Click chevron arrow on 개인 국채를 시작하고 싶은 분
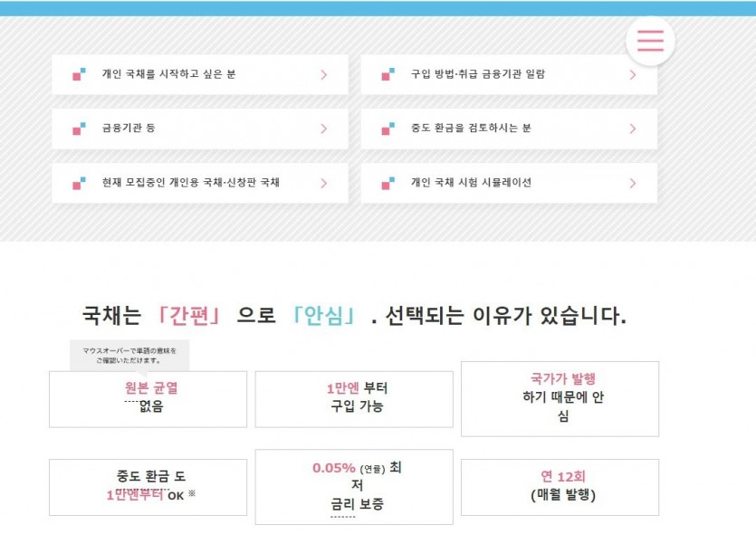The height and width of the screenshot is (534, 756). [x=324, y=75]
